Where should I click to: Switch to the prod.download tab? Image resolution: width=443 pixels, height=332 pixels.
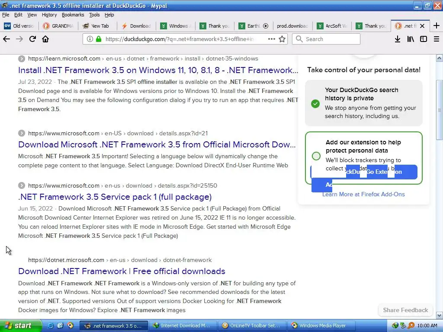(292, 26)
